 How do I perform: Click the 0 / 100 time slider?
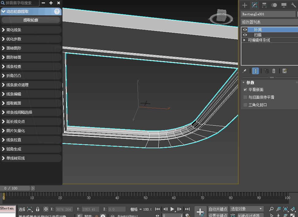[15, 188]
